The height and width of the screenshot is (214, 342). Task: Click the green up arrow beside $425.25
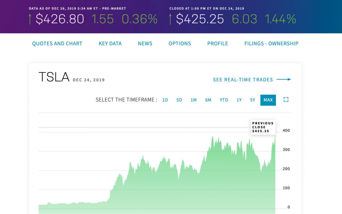click(x=171, y=19)
